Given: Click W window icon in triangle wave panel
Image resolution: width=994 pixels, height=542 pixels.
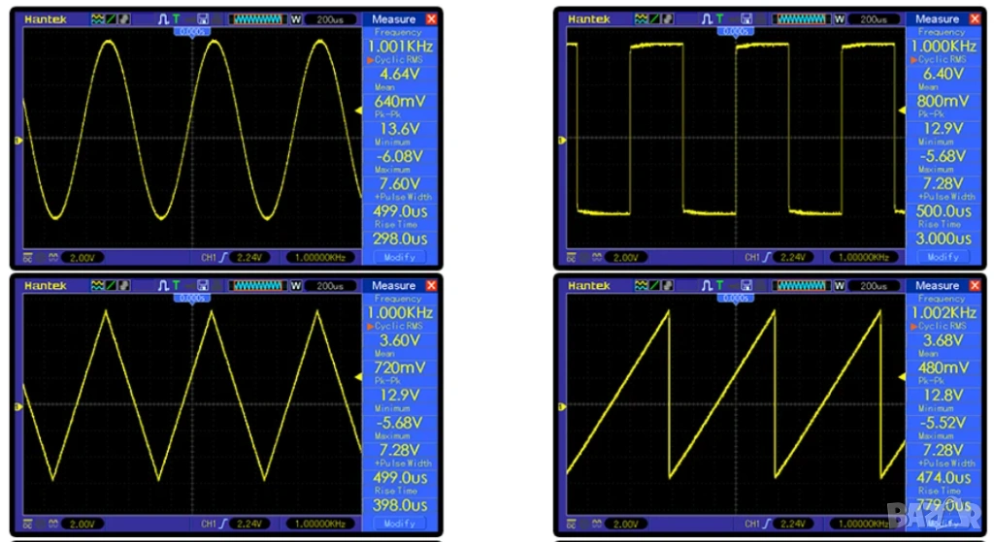Looking at the screenshot, I should [295, 286].
